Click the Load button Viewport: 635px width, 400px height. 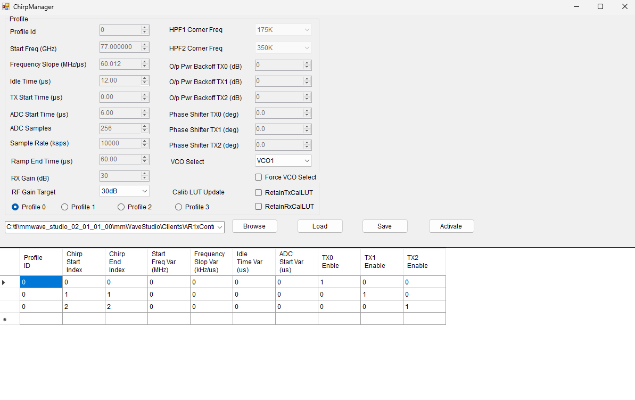[320, 226]
